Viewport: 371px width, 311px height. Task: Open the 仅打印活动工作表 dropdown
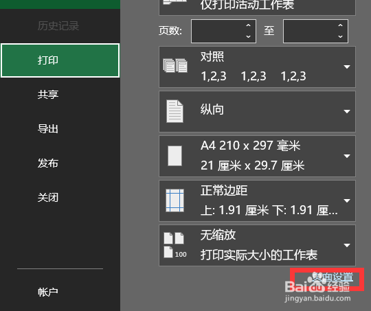click(257, 7)
